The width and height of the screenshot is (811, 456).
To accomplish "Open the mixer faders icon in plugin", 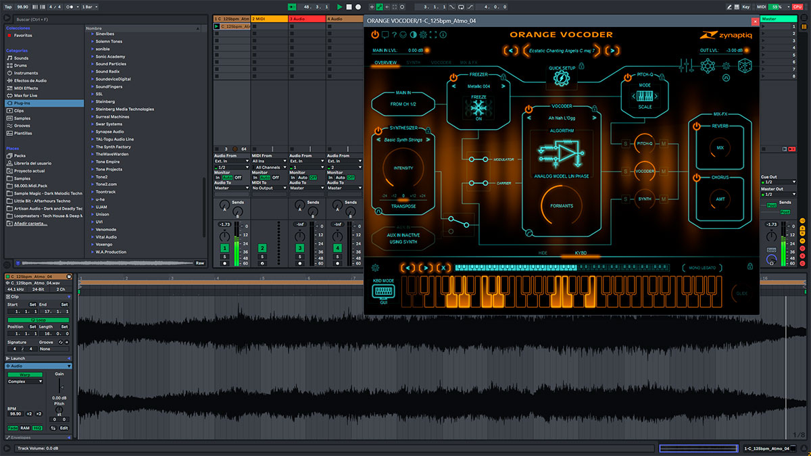I will 688,66.
